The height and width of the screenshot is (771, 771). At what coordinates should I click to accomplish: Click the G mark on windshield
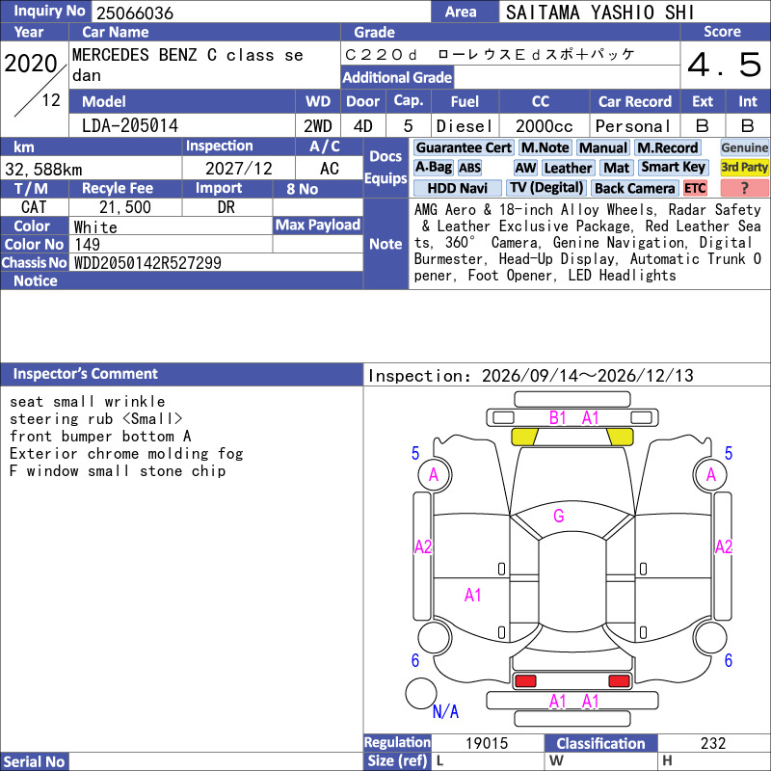[559, 516]
